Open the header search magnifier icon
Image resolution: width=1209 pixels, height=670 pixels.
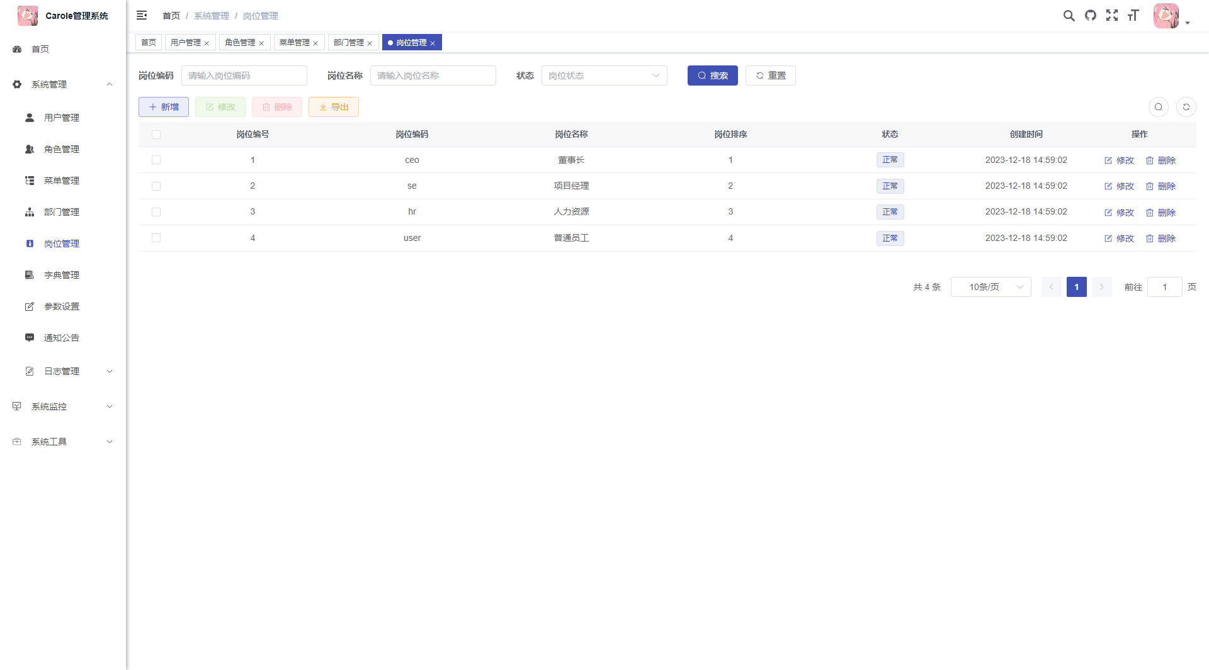[1069, 16]
